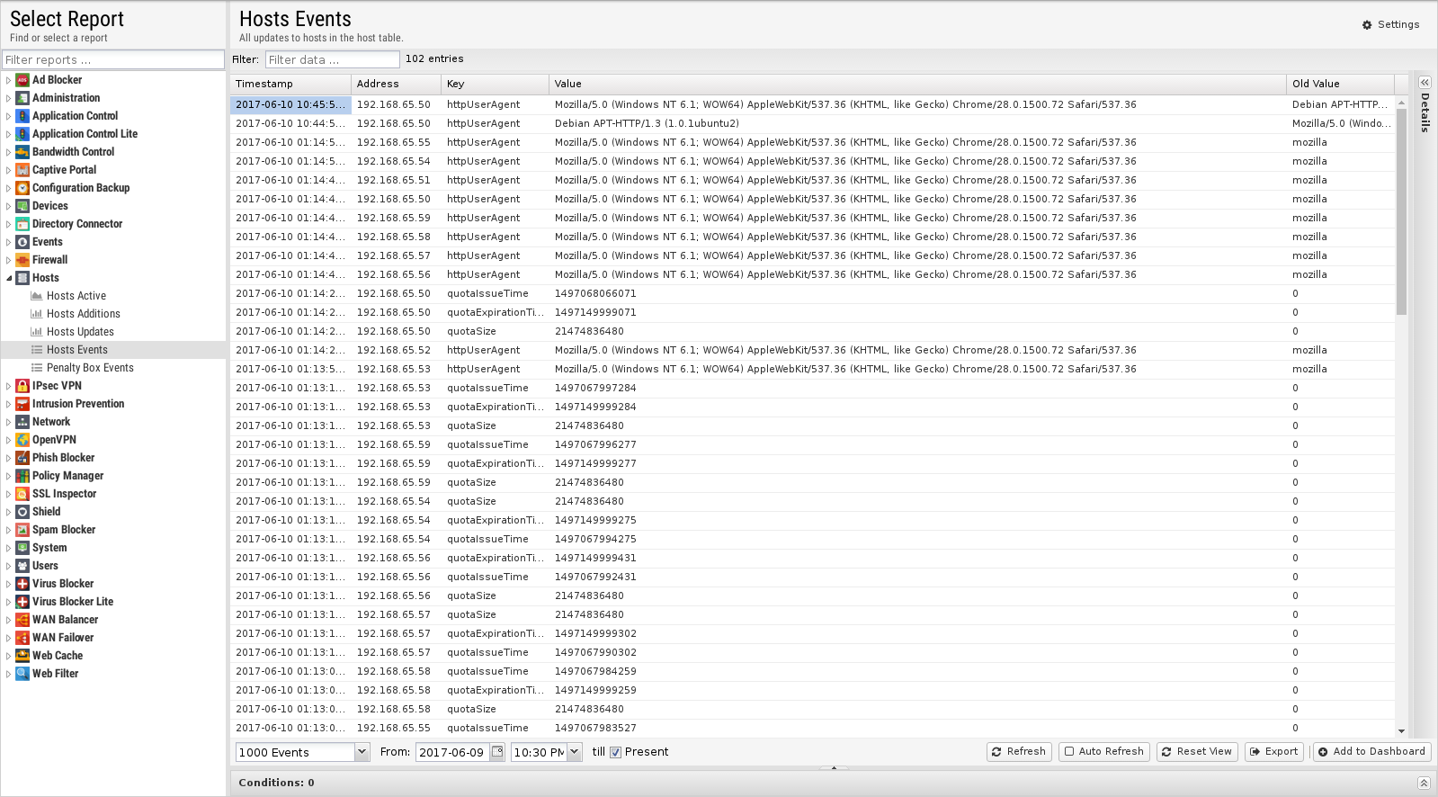
Task: Click the Hosts Active chart icon
Action: click(x=37, y=296)
